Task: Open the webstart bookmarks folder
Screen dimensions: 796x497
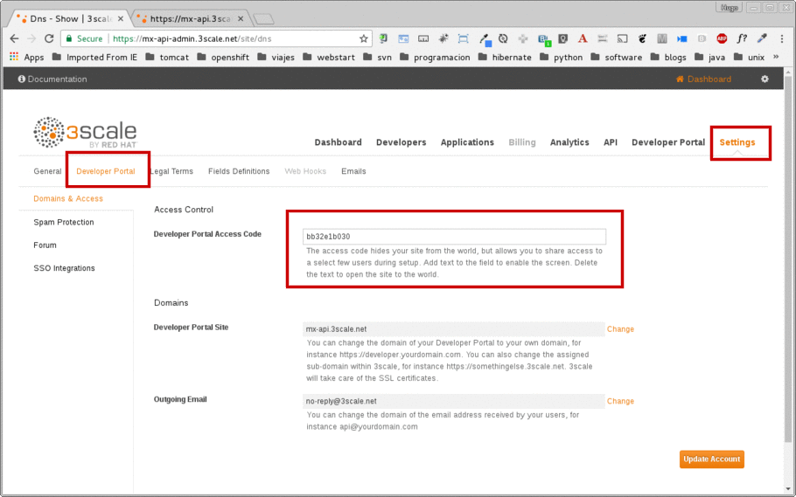Action: click(329, 57)
